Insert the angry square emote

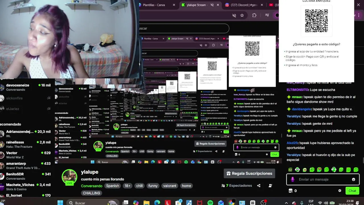tap(290, 170)
